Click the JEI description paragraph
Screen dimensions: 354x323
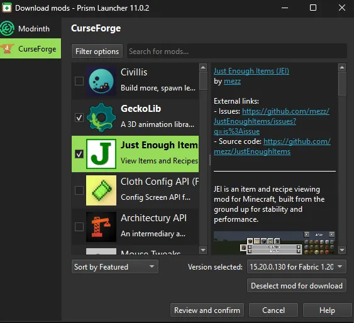tap(269, 204)
